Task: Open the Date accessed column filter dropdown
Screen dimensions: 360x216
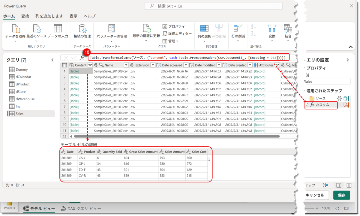Action: click(186, 65)
